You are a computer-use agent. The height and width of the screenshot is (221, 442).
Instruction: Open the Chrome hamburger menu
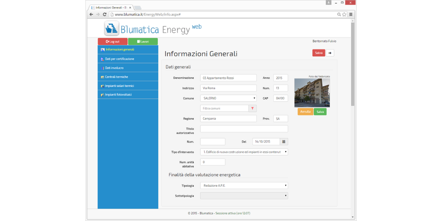(351, 14)
